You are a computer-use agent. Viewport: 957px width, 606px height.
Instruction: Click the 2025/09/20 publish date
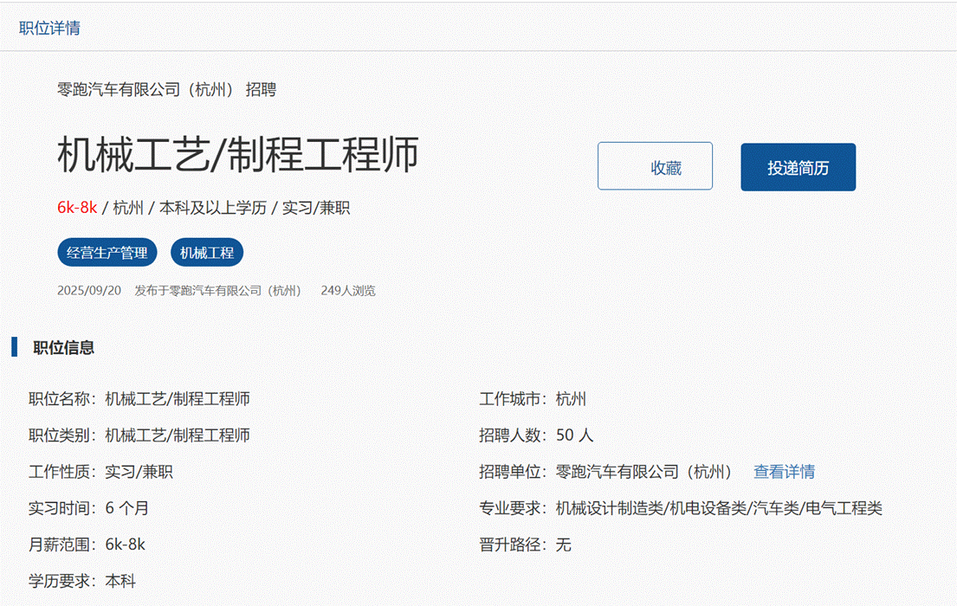(89, 291)
